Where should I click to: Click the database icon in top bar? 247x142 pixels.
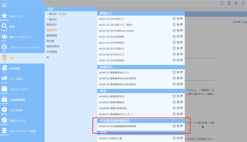229,3
